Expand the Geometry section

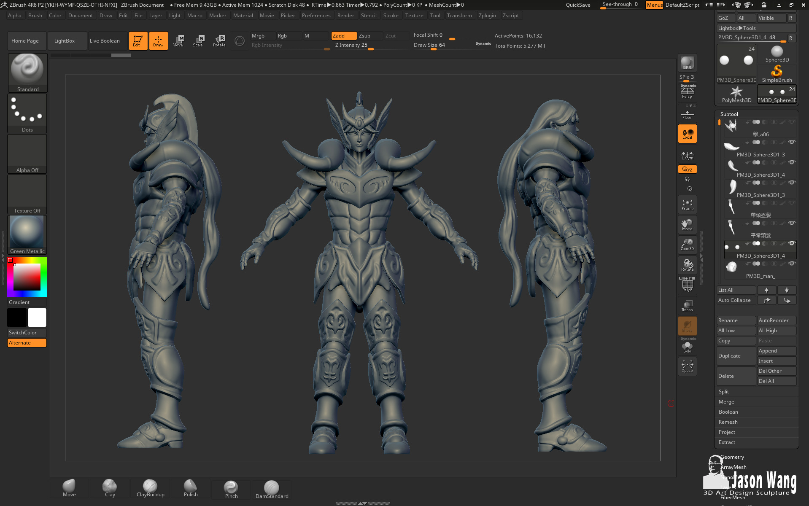732,457
